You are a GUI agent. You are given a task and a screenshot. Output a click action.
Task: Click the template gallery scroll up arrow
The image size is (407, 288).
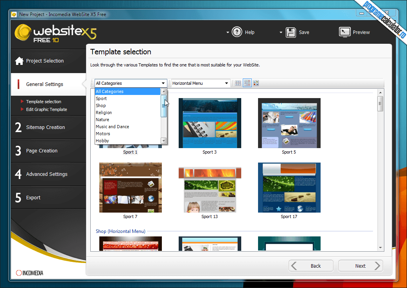[380, 93]
